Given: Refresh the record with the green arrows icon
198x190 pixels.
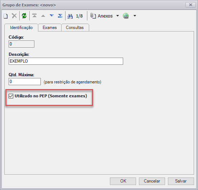Looking at the screenshot, I should (24, 16).
